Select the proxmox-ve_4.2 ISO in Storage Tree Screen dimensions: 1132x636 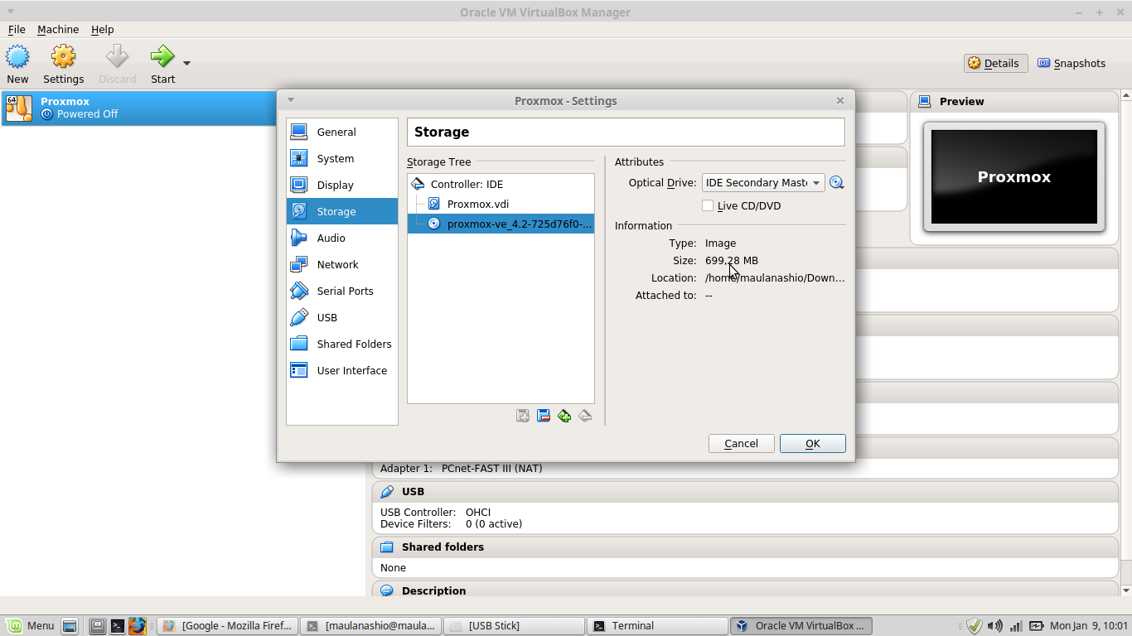(x=501, y=224)
